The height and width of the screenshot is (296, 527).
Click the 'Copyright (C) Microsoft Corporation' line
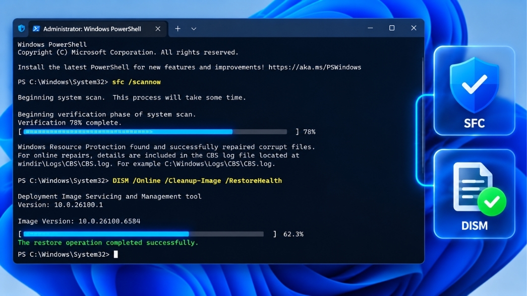pos(128,52)
